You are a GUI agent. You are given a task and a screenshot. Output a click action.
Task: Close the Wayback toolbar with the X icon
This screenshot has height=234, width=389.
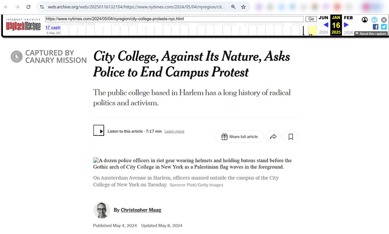[x=384, y=20]
